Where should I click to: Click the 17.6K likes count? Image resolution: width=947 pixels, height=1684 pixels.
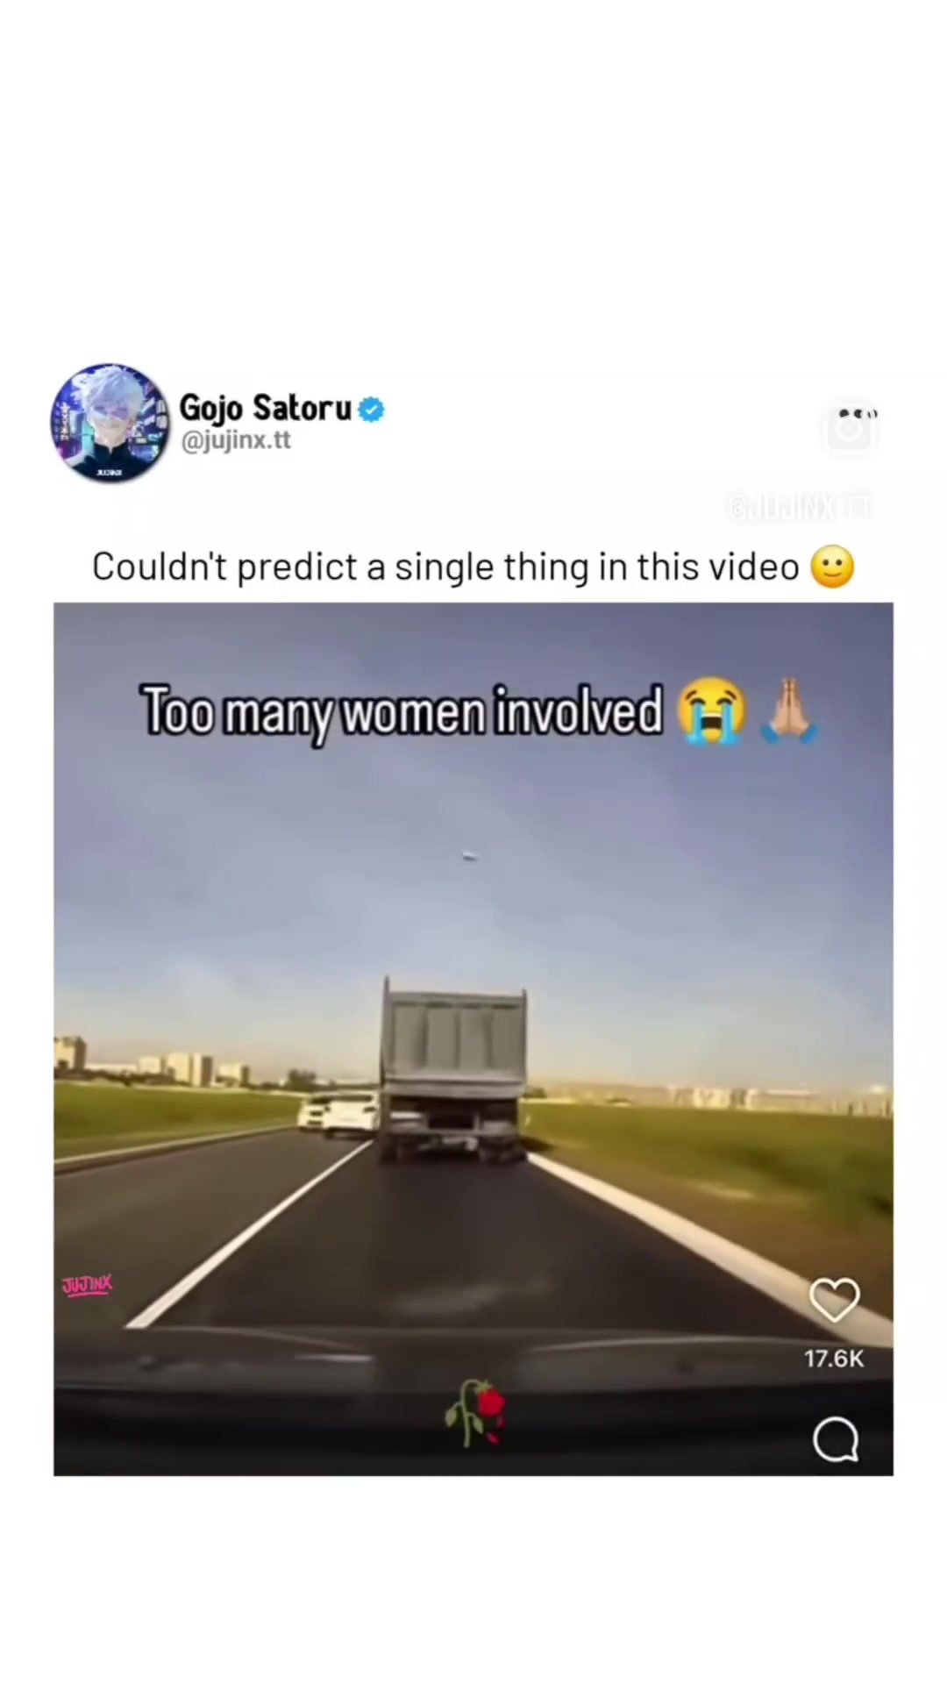[x=834, y=1359]
